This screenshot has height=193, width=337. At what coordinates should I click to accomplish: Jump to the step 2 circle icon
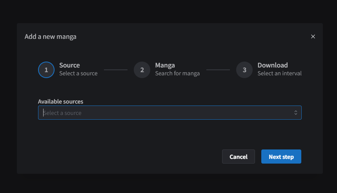point(142,70)
